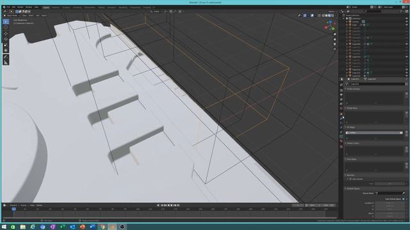Toggle viewport gizmos button
This screenshot has width=410, height=230.
(x=305, y=15)
